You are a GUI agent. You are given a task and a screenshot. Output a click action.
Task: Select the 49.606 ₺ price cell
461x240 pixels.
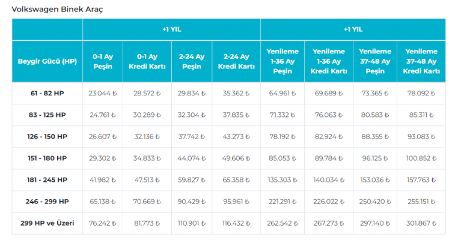tap(236, 158)
